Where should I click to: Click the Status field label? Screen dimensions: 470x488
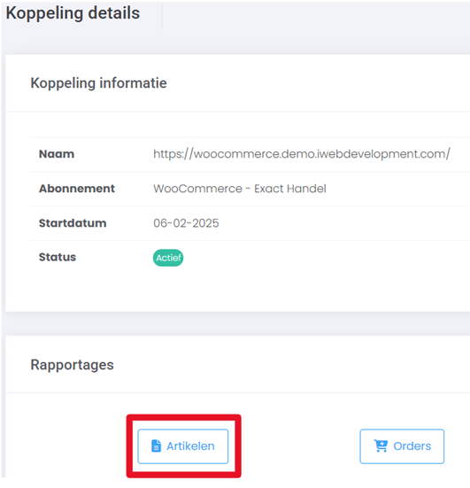[58, 257]
